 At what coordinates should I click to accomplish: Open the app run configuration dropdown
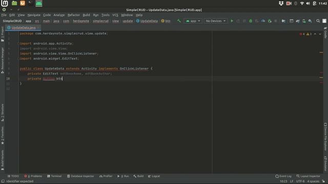click(x=193, y=21)
